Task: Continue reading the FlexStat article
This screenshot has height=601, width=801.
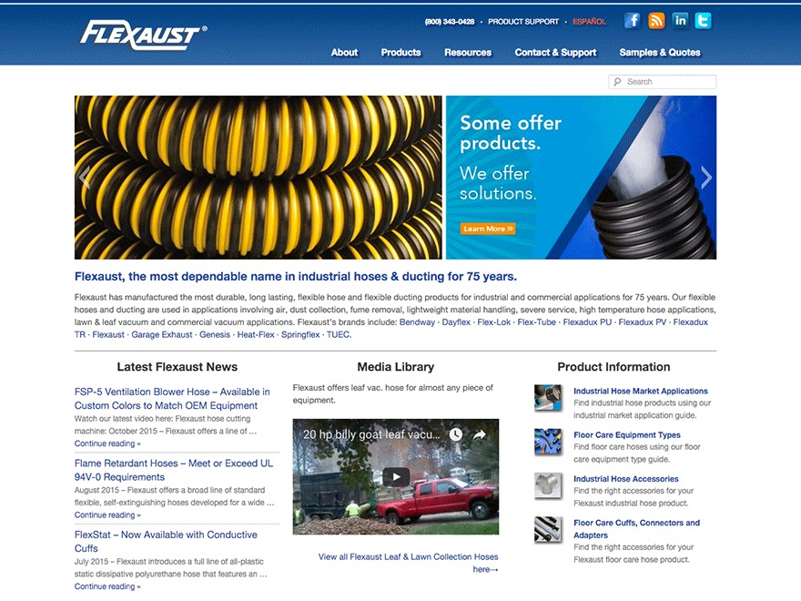Action: [x=107, y=586]
